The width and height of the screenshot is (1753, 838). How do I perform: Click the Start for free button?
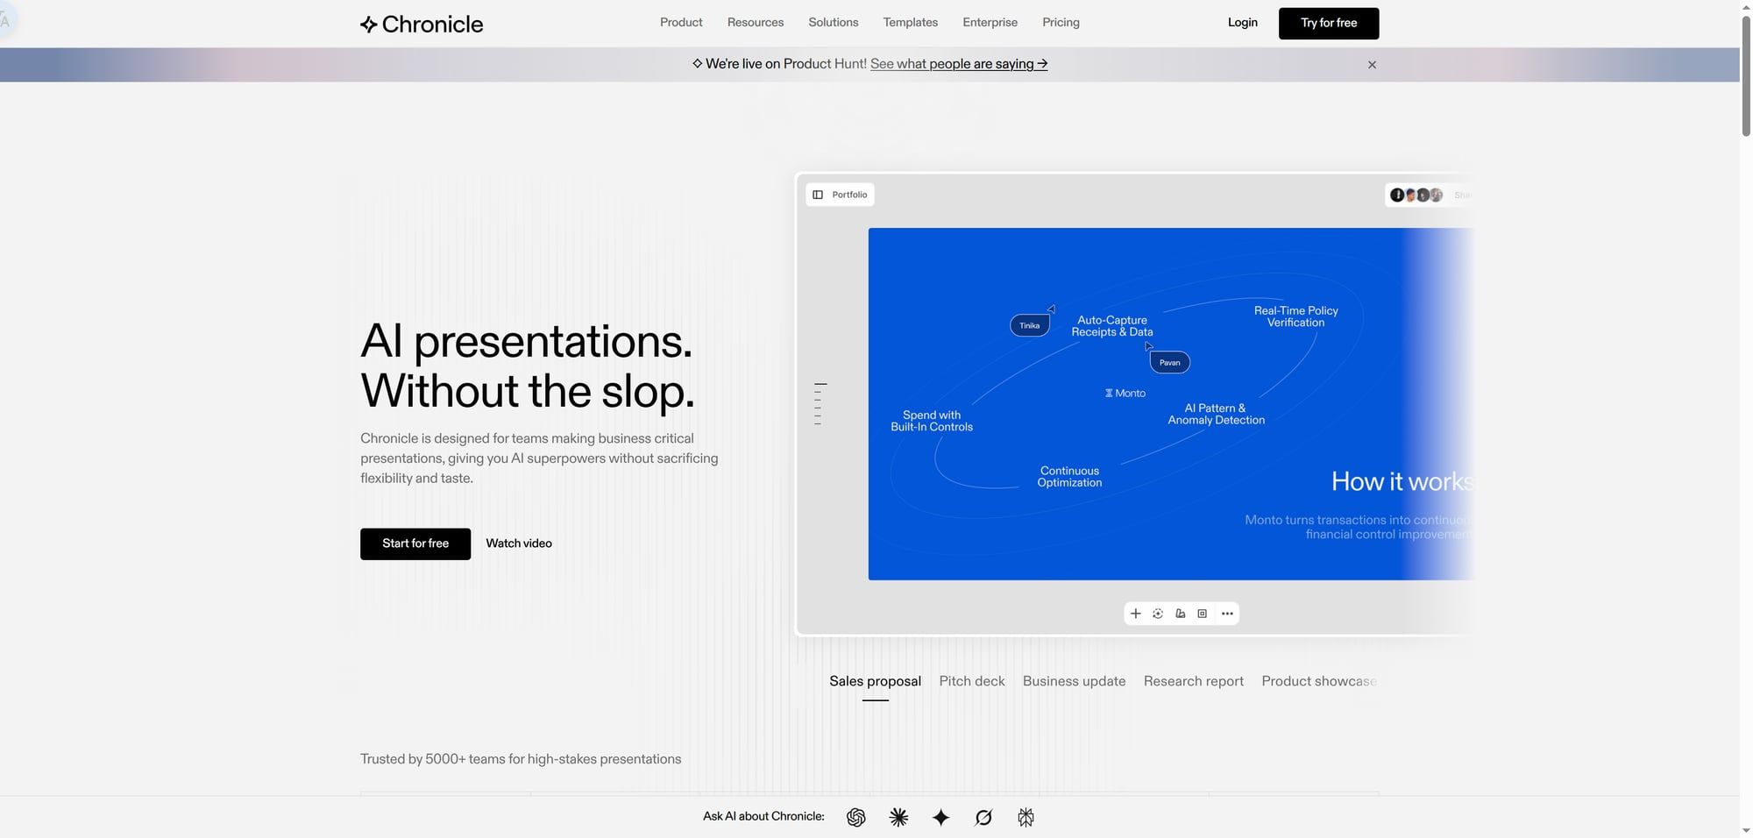415,543
